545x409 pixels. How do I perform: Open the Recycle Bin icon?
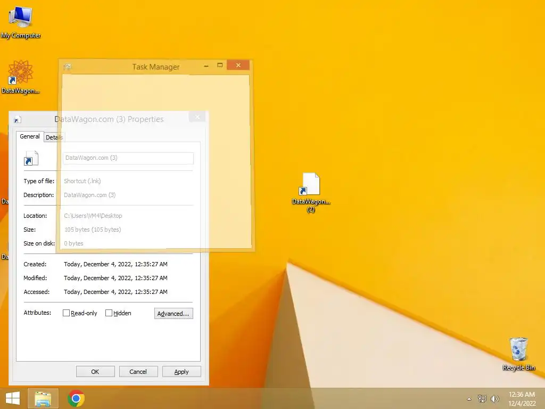coord(518,354)
